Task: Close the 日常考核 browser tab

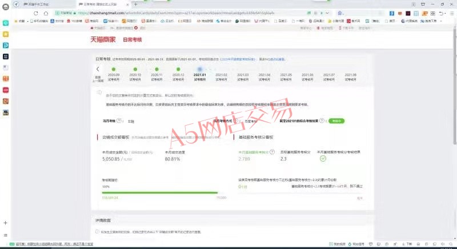Action: [x=127, y=5]
